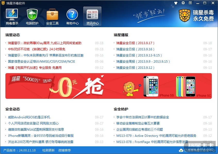Click the 安全防护 section heading

[x=121, y=109]
